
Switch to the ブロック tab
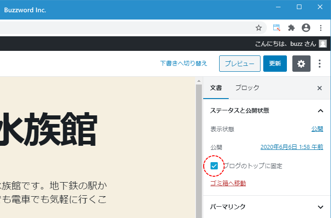247,88
